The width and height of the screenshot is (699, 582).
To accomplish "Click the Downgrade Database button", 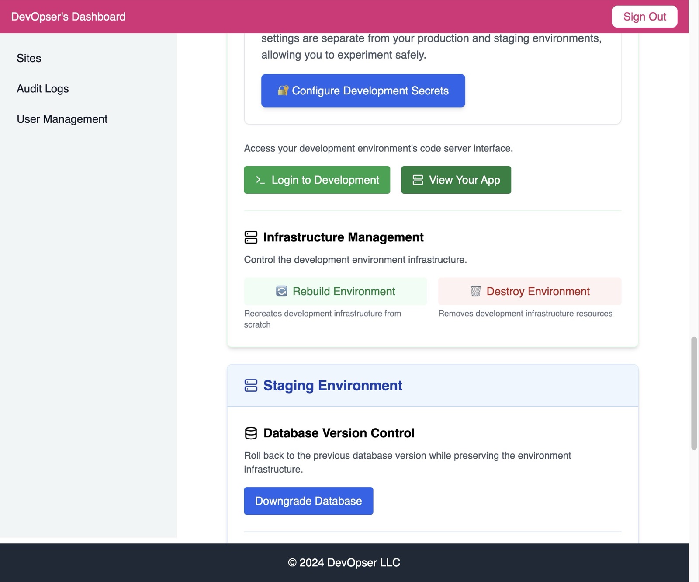I will click(308, 501).
